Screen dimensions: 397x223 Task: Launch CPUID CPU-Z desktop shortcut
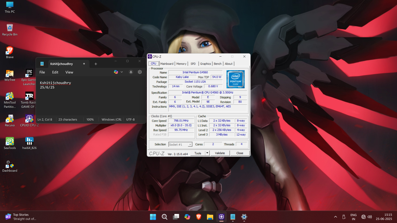coord(29,121)
